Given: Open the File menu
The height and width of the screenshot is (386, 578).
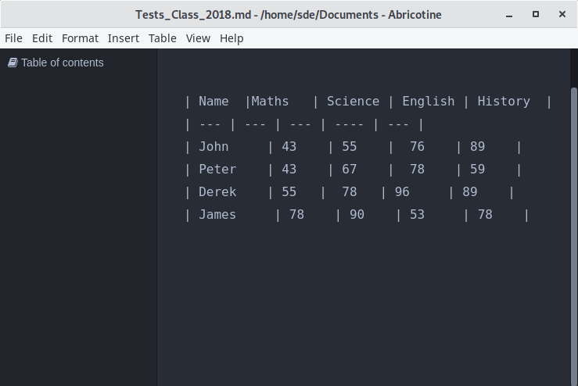Looking at the screenshot, I should (13, 38).
